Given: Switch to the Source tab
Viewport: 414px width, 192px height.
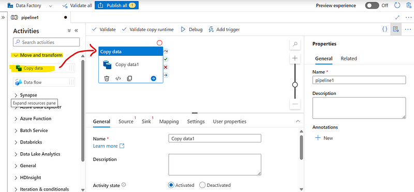Looking at the screenshot, I should click(126, 121).
